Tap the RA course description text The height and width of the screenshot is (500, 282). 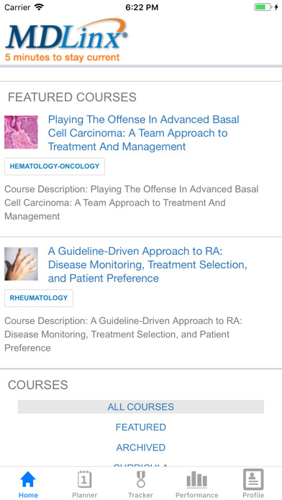pos(123,335)
